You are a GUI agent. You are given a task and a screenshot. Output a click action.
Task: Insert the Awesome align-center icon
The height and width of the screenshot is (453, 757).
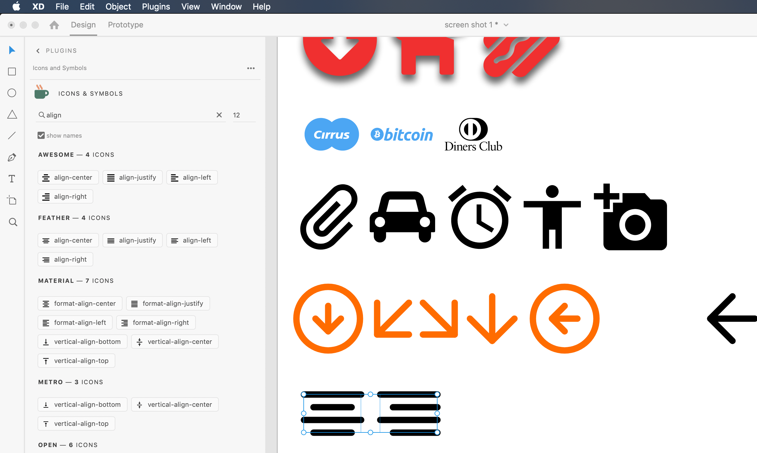(x=68, y=177)
